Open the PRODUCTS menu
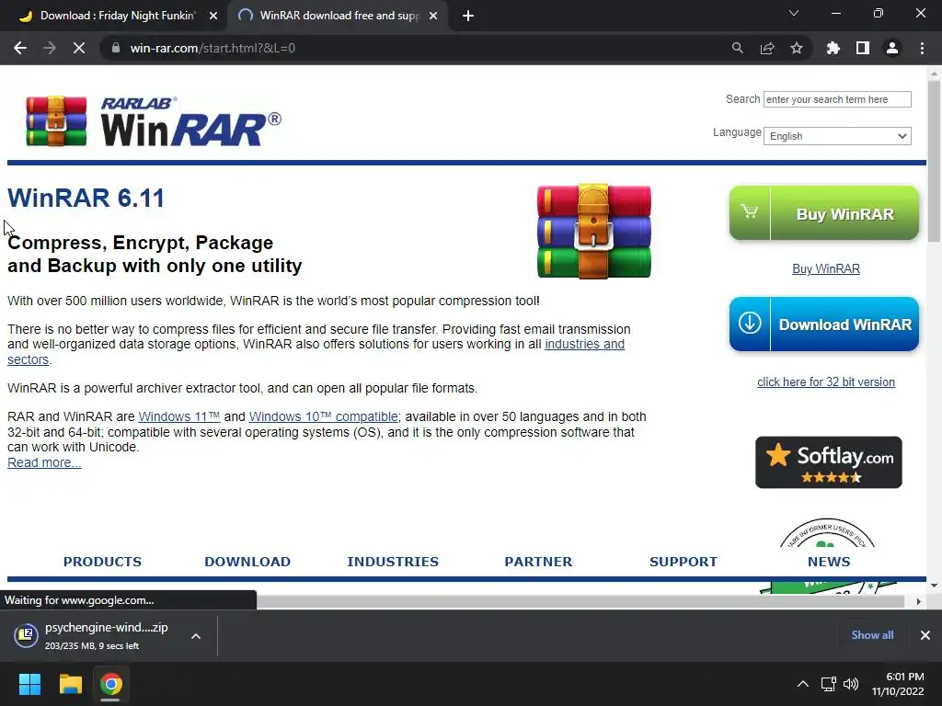Viewport: 942px width, 706px height. 103,562
